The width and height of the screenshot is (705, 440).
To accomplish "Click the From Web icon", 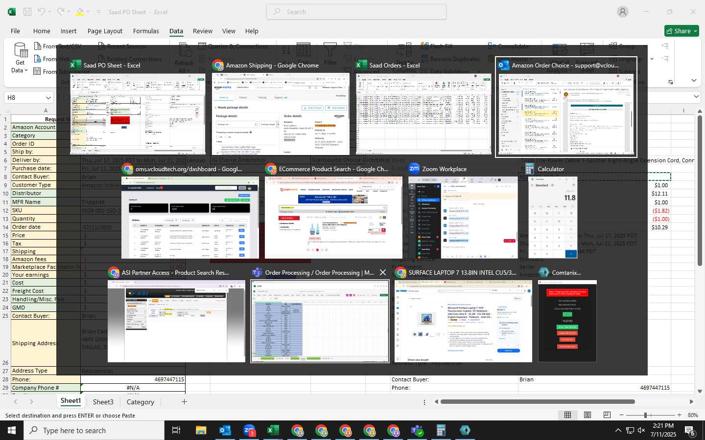I will pyautogui.click(x=38, y=59).
